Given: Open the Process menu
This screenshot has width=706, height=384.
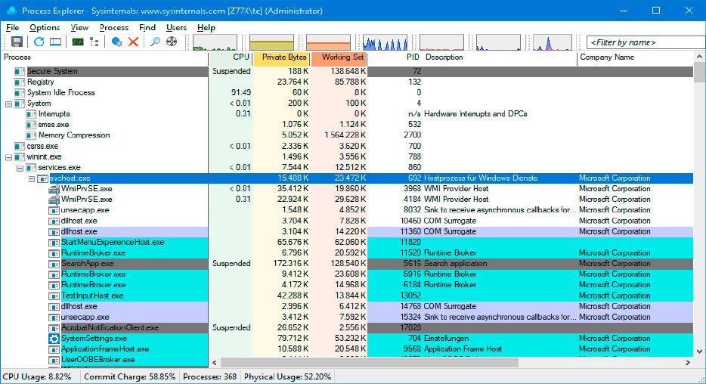Looking at the screenshot, I should pyautogui.click(x=114, y=27).
